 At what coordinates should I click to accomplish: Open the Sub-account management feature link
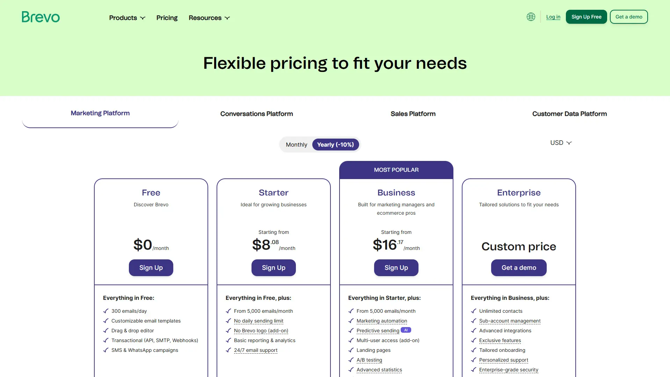coord(510,321)
